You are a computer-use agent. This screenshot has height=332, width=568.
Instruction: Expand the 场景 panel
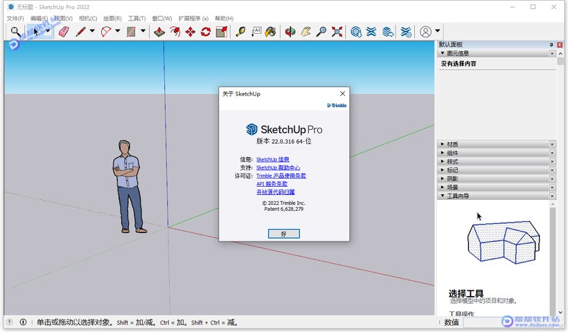coord(443,187)
